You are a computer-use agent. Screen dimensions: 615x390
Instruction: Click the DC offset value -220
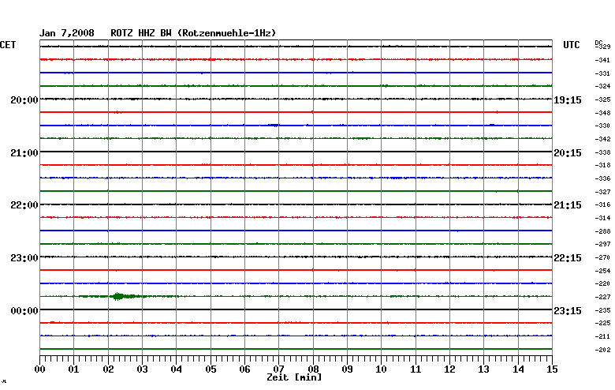(x=603, y=283)
